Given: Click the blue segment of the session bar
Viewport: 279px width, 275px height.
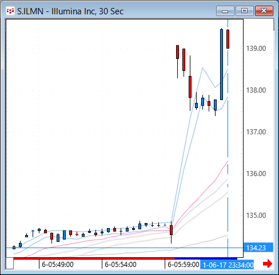Looking at the screenshot, I should coord(206,258).
